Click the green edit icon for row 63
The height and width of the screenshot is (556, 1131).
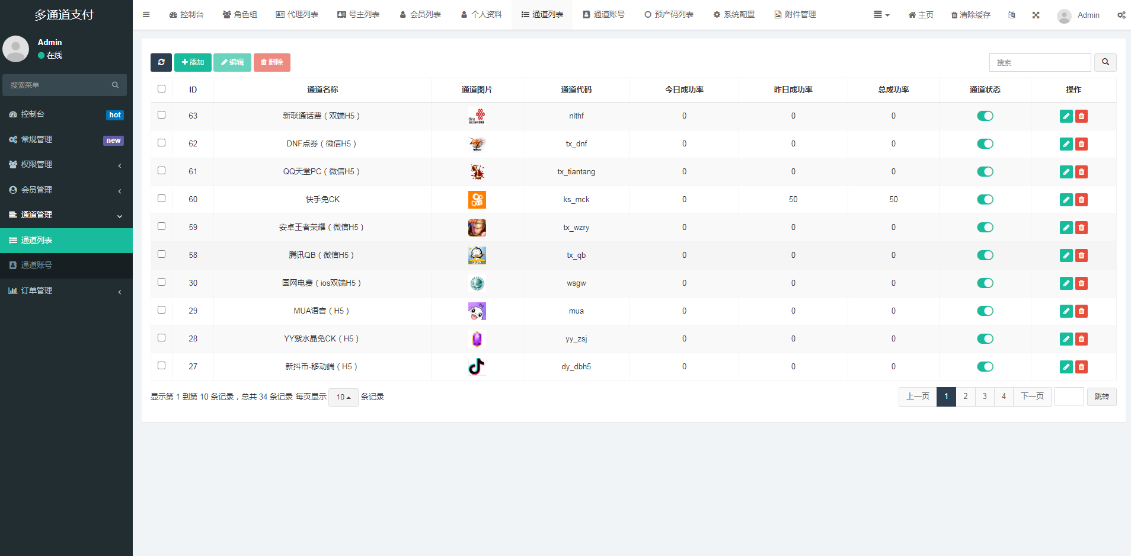coord(1066,116)
